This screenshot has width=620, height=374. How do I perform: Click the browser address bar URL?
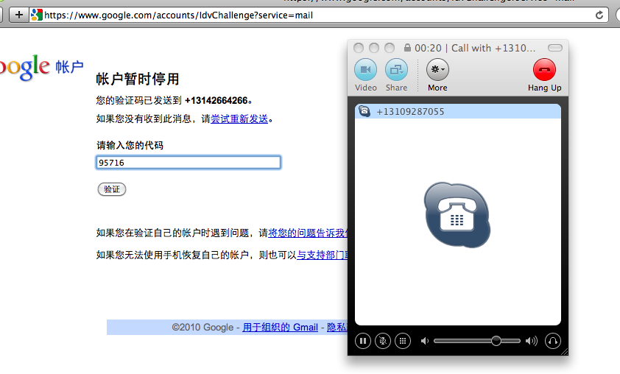[178, 15]
